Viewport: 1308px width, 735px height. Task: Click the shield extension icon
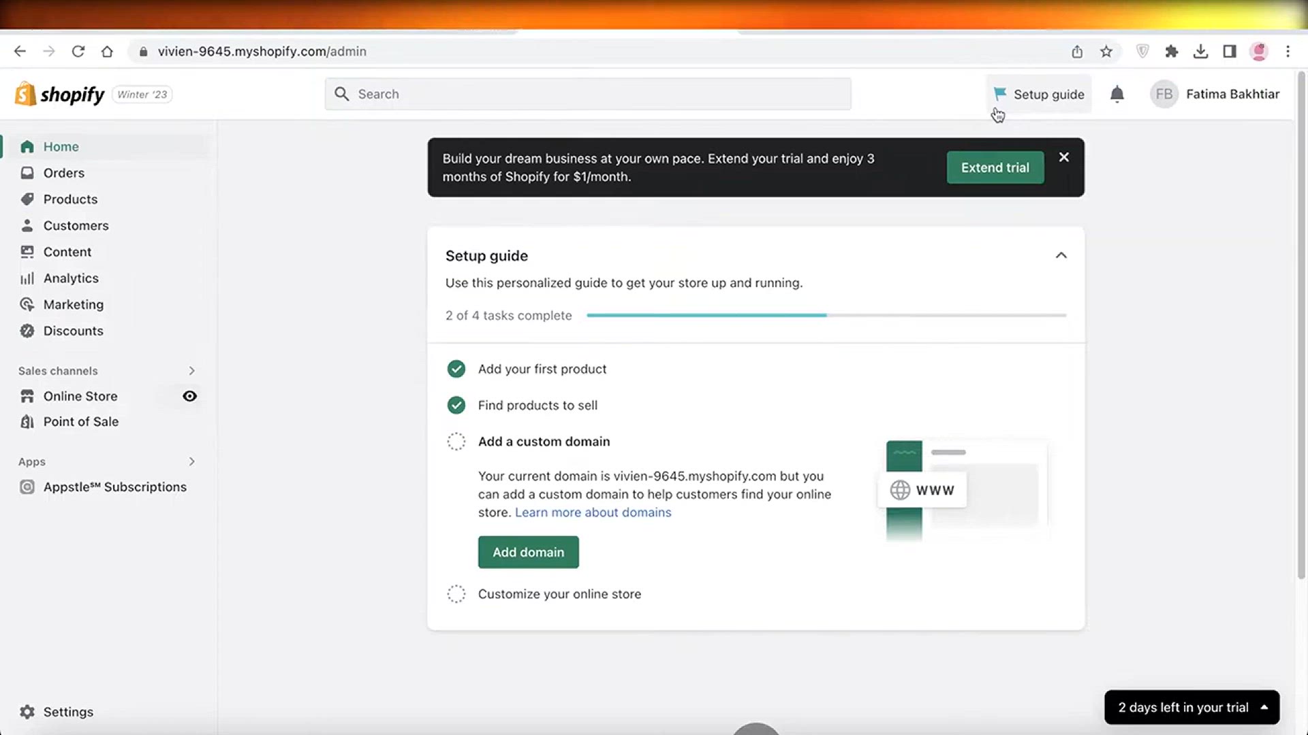(x=1143, y=51)
